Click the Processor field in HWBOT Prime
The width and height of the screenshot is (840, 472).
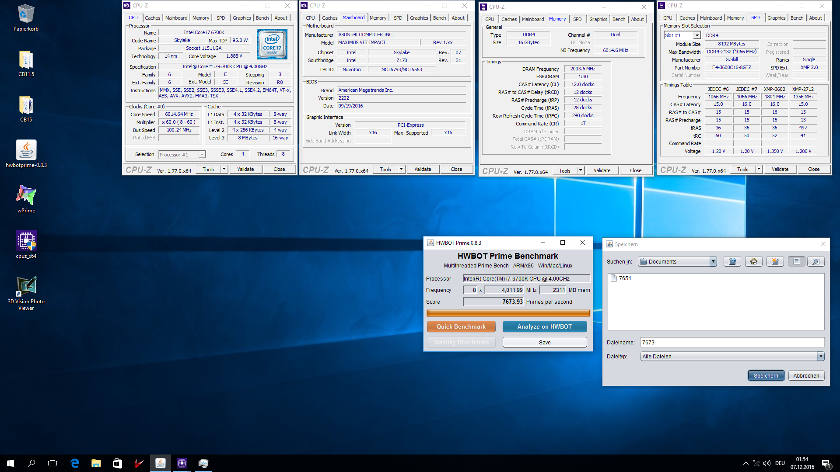coord(527,278)
